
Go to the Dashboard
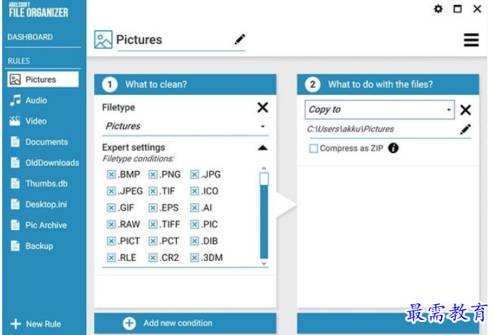[30, 37]
